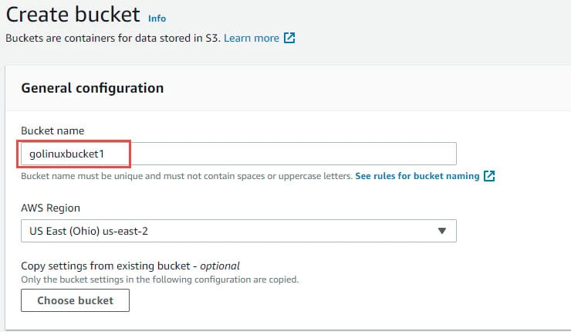This screenshot has width=571, height=332.
Task: Click the golinuxbucket1 text in the field
Action: [72, 154]
